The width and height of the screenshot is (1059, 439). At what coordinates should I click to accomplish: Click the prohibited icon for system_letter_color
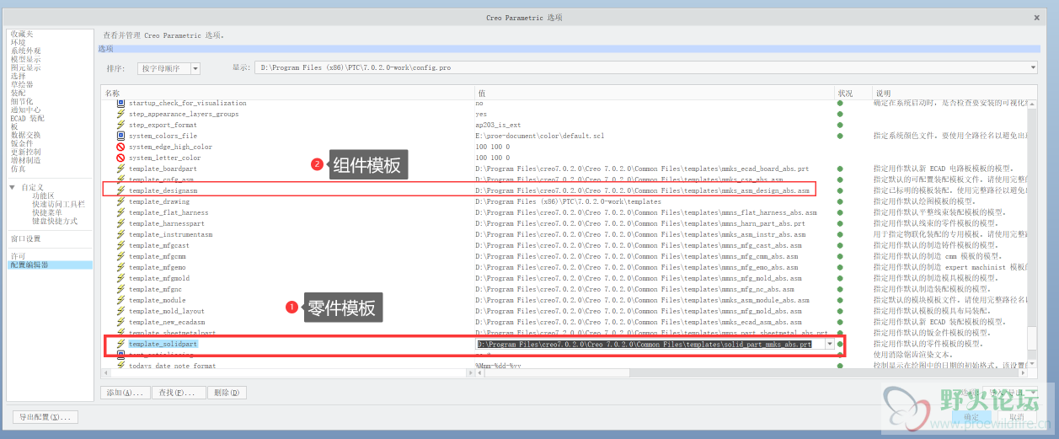coord(120,158)
